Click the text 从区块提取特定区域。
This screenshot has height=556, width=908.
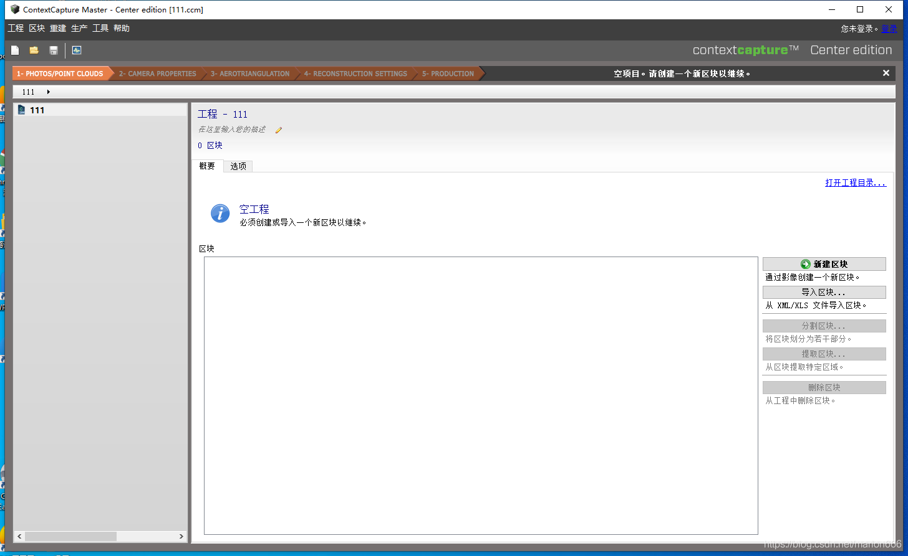[804, 367]
